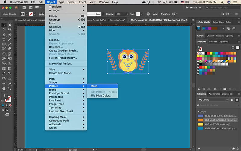Viewport: 241px width, 151px height.
Task: Select the Rectangle tool
Action: click(x=4, y=44)
